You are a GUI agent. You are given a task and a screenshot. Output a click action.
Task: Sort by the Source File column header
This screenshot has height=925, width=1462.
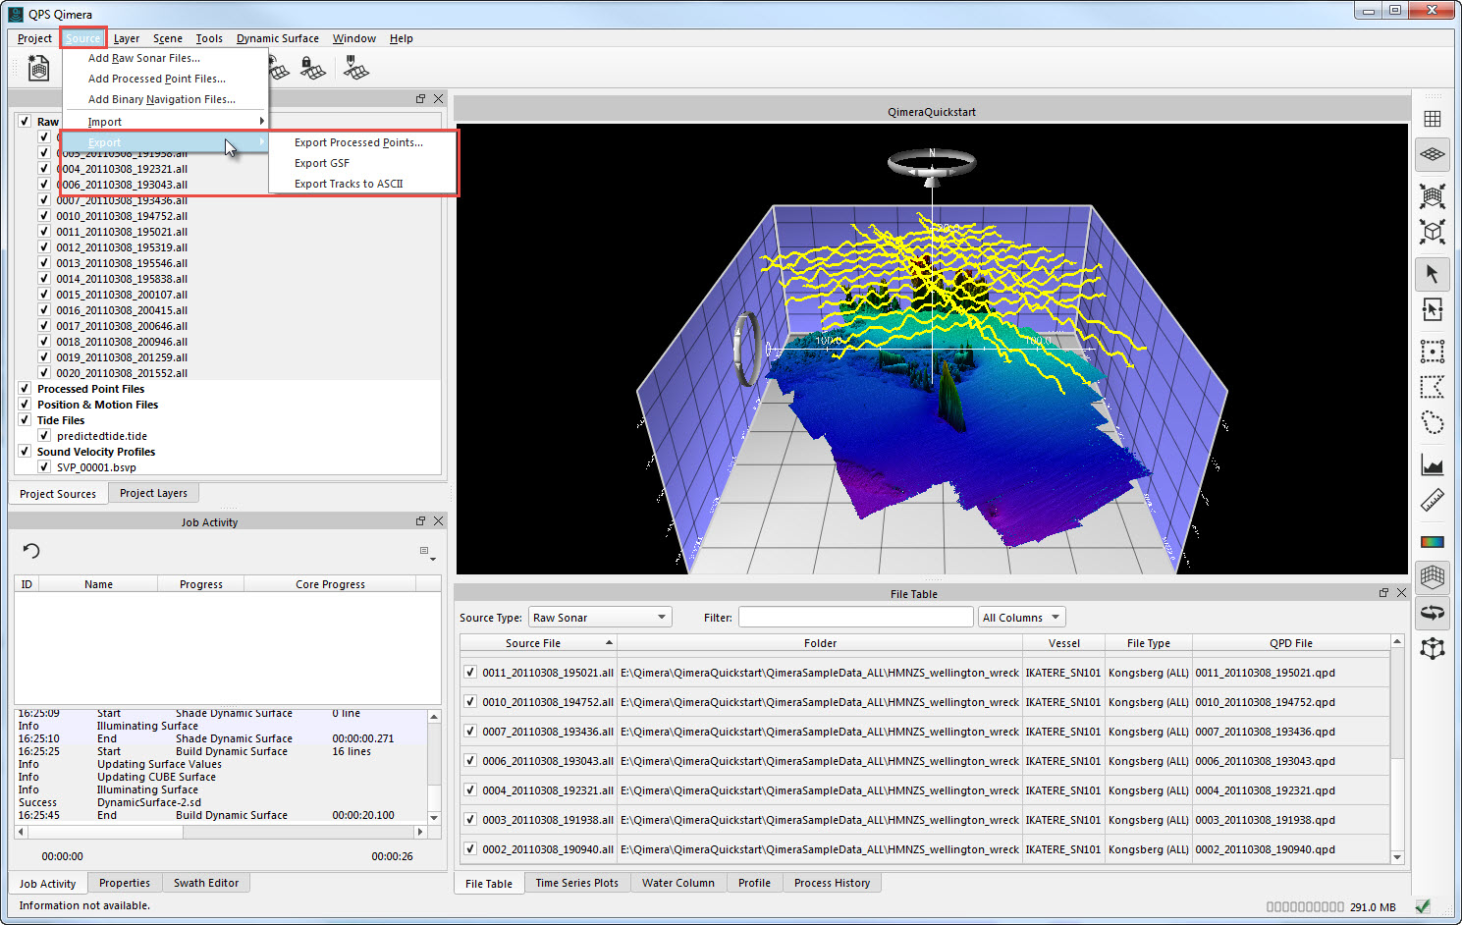click(x=533, y=643)
